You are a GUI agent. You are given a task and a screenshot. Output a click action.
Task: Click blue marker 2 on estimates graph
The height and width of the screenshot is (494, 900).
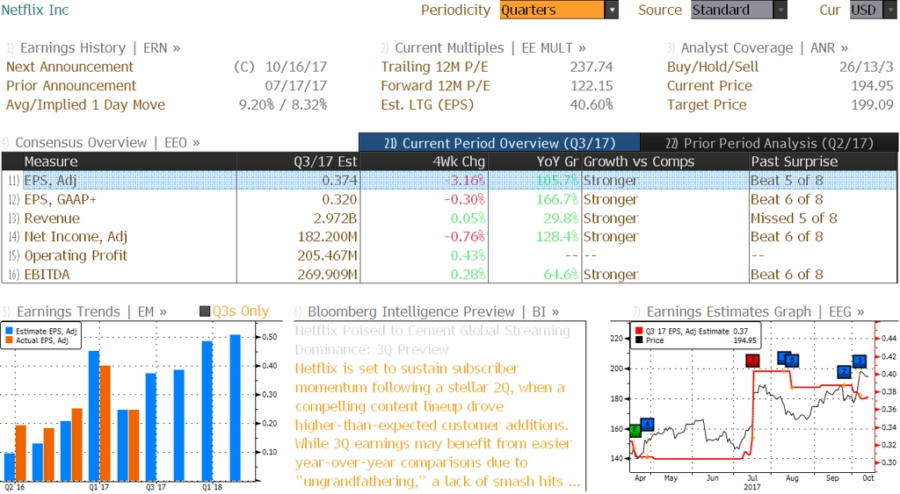pos(844,372)
